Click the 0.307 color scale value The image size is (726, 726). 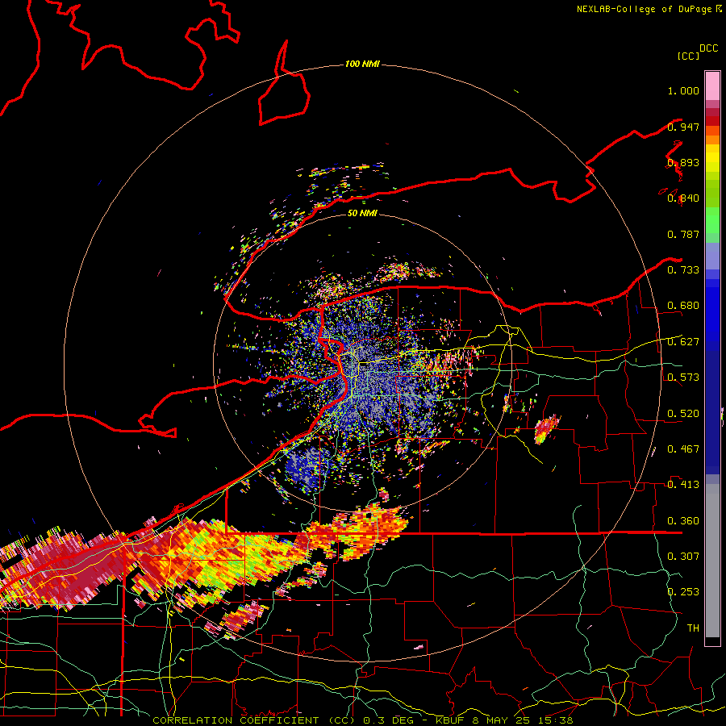pos(683,556)
